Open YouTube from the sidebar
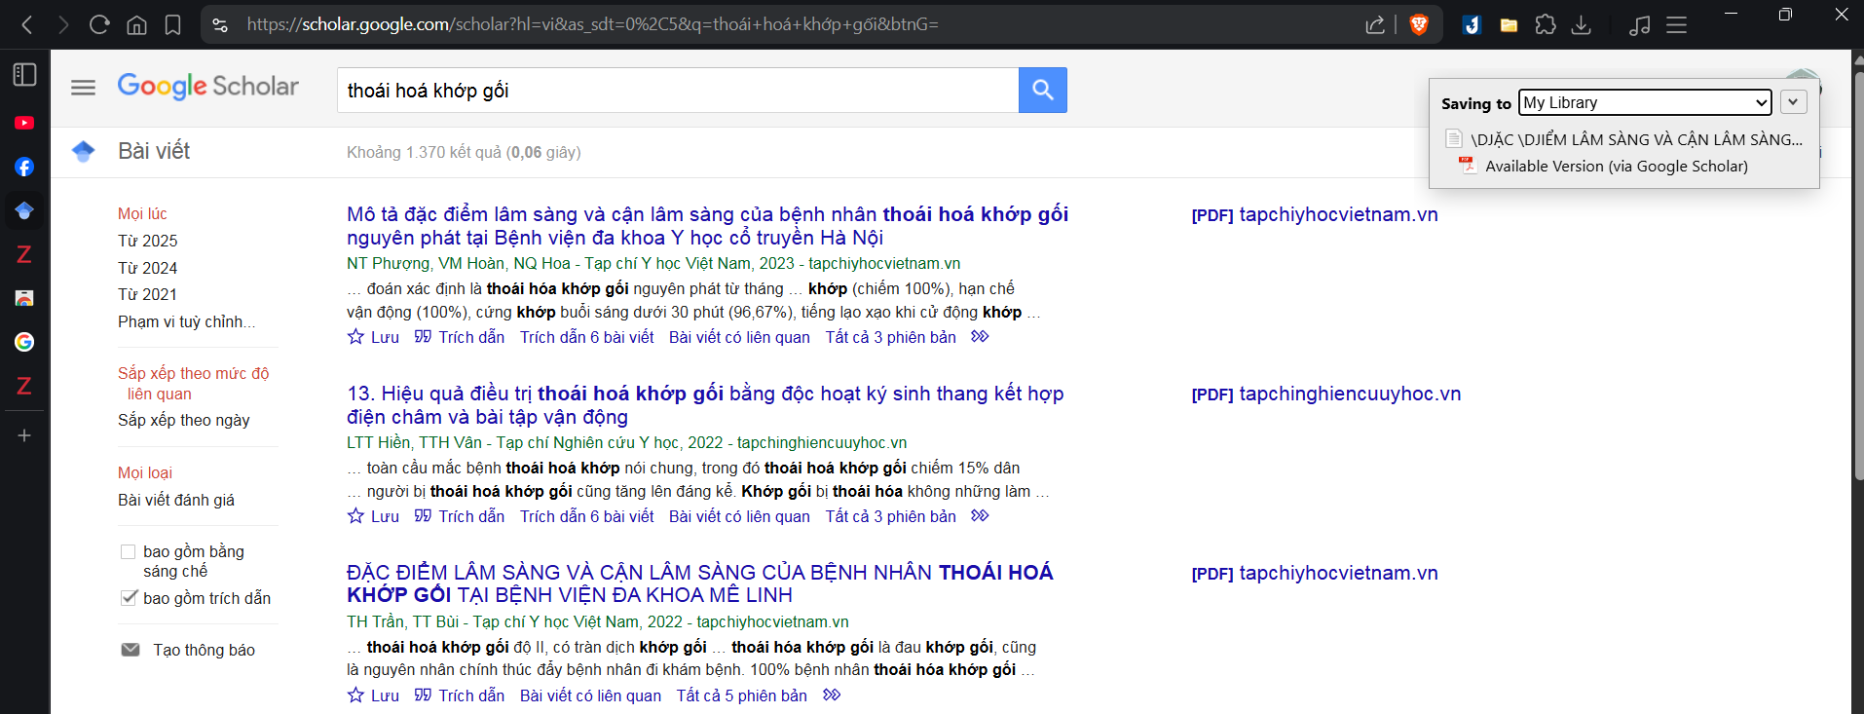 tap(24, 123)
